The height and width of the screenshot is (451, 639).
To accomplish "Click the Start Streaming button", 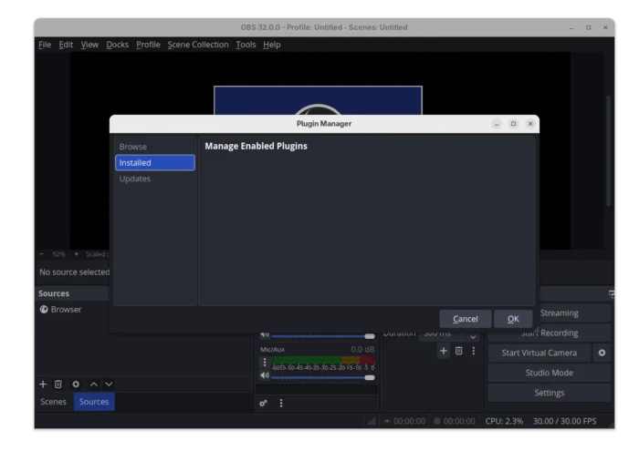I will click(574, 313).
